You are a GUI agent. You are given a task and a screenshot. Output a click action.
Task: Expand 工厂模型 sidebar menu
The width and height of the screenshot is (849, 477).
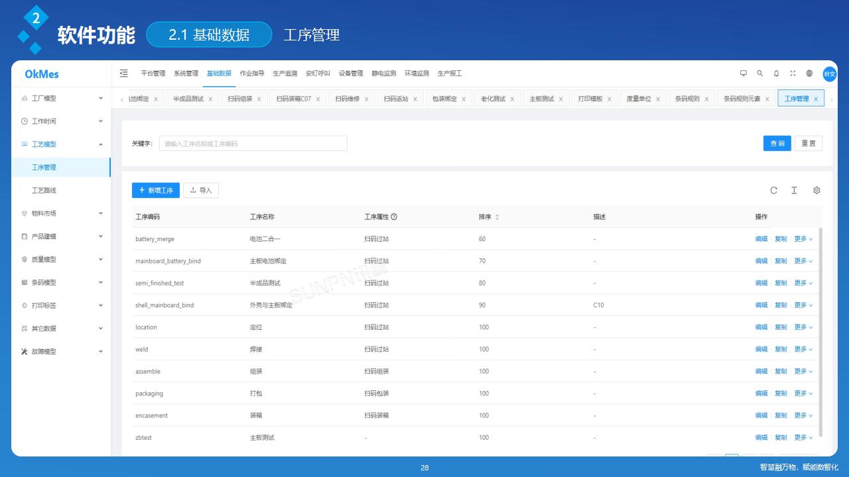[61, 98]
